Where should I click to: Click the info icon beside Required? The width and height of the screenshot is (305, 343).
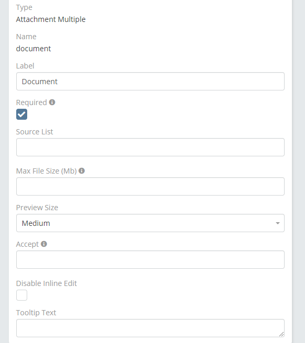tap(52, 102)
